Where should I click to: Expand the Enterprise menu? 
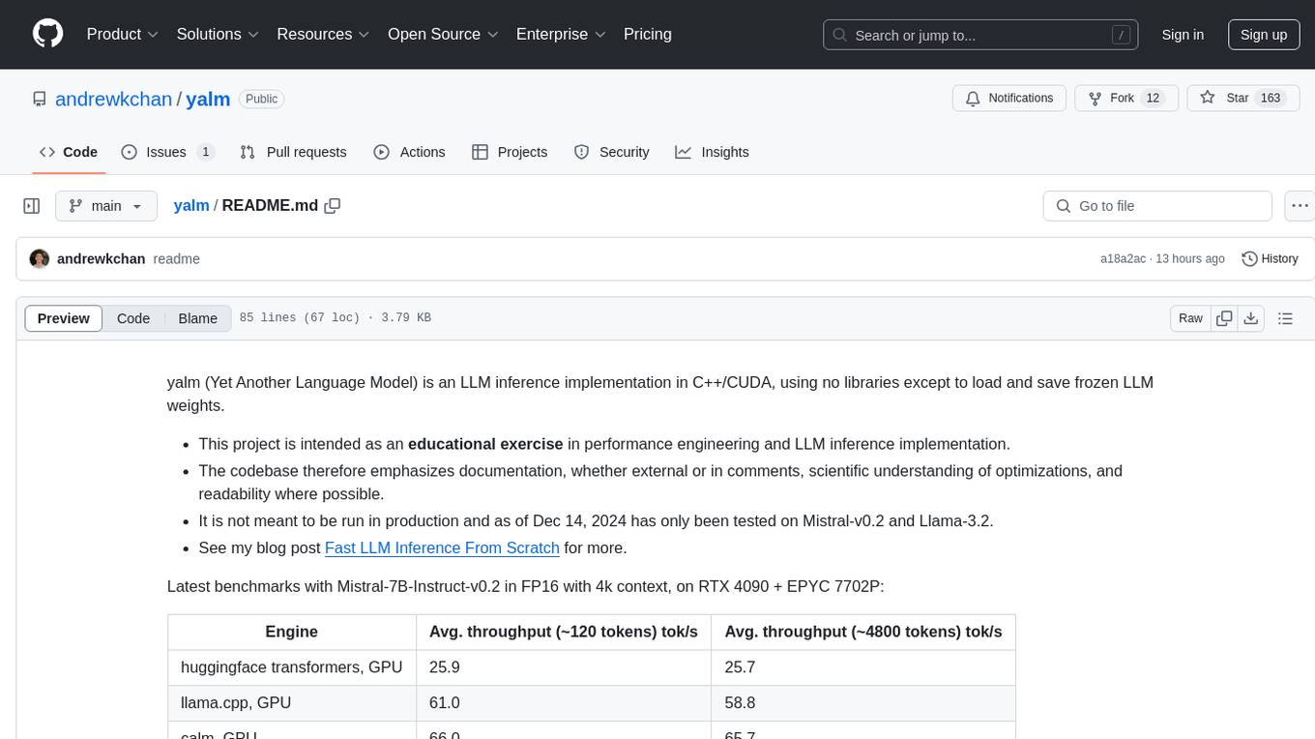click(x=561, y=34)
